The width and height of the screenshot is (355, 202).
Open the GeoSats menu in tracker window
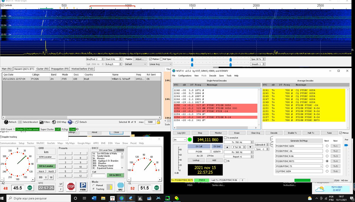click(51, 143)
